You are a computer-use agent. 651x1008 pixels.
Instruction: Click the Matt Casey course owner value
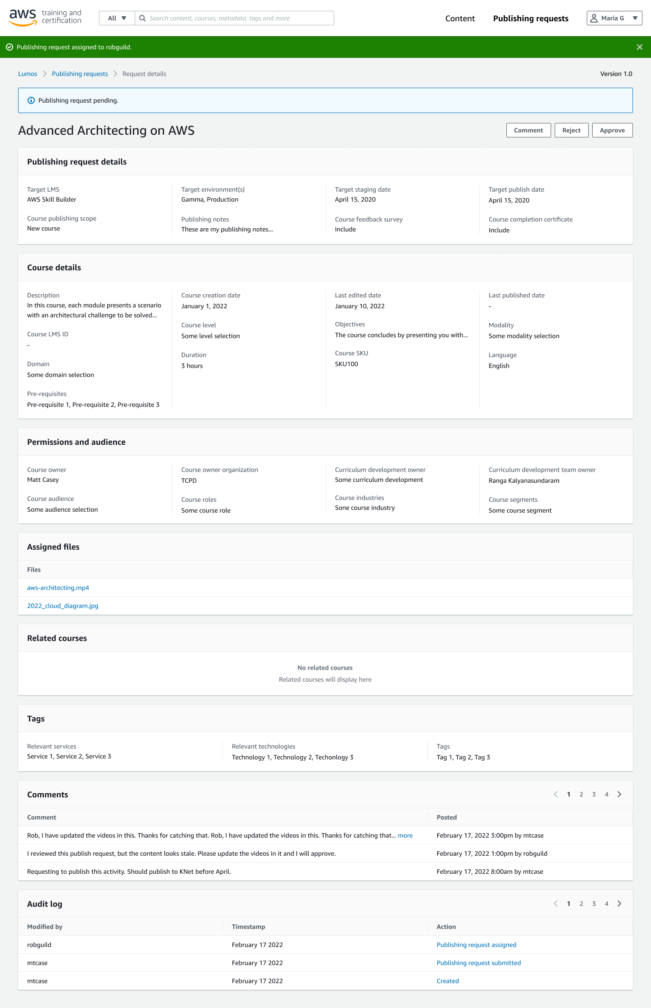click(43, 480)
